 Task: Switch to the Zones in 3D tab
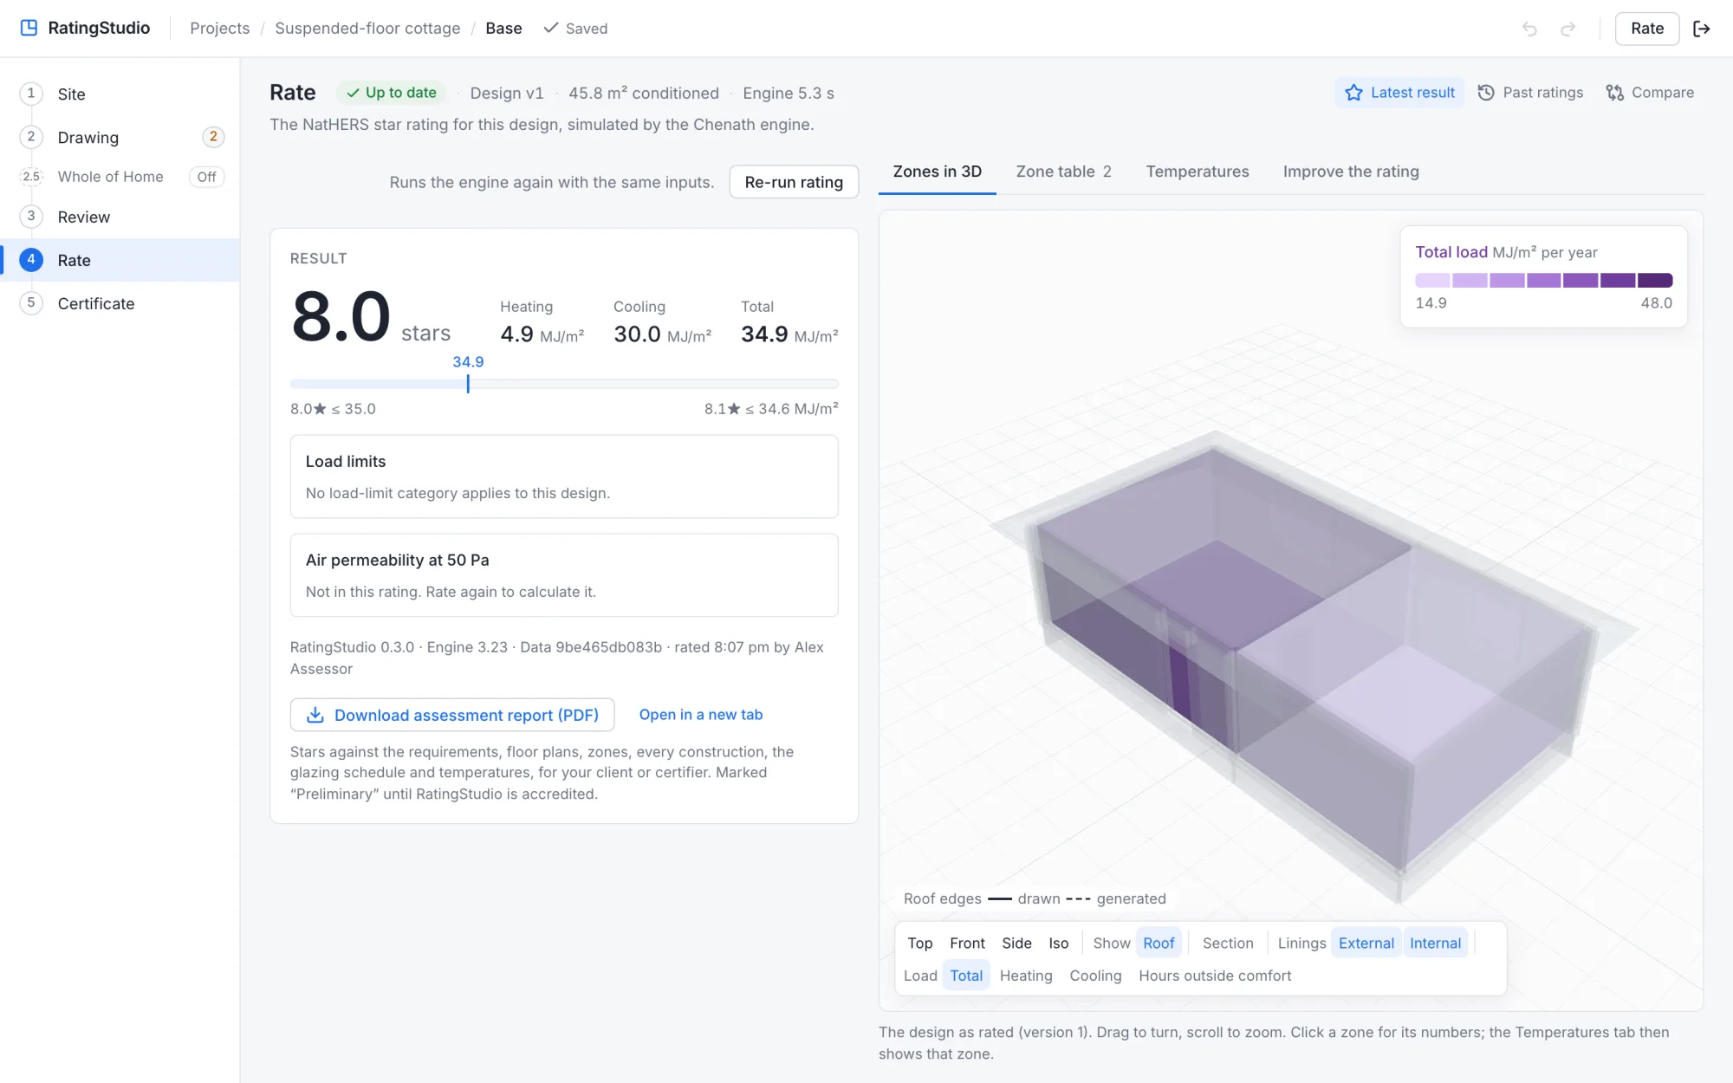click(938, 172)
